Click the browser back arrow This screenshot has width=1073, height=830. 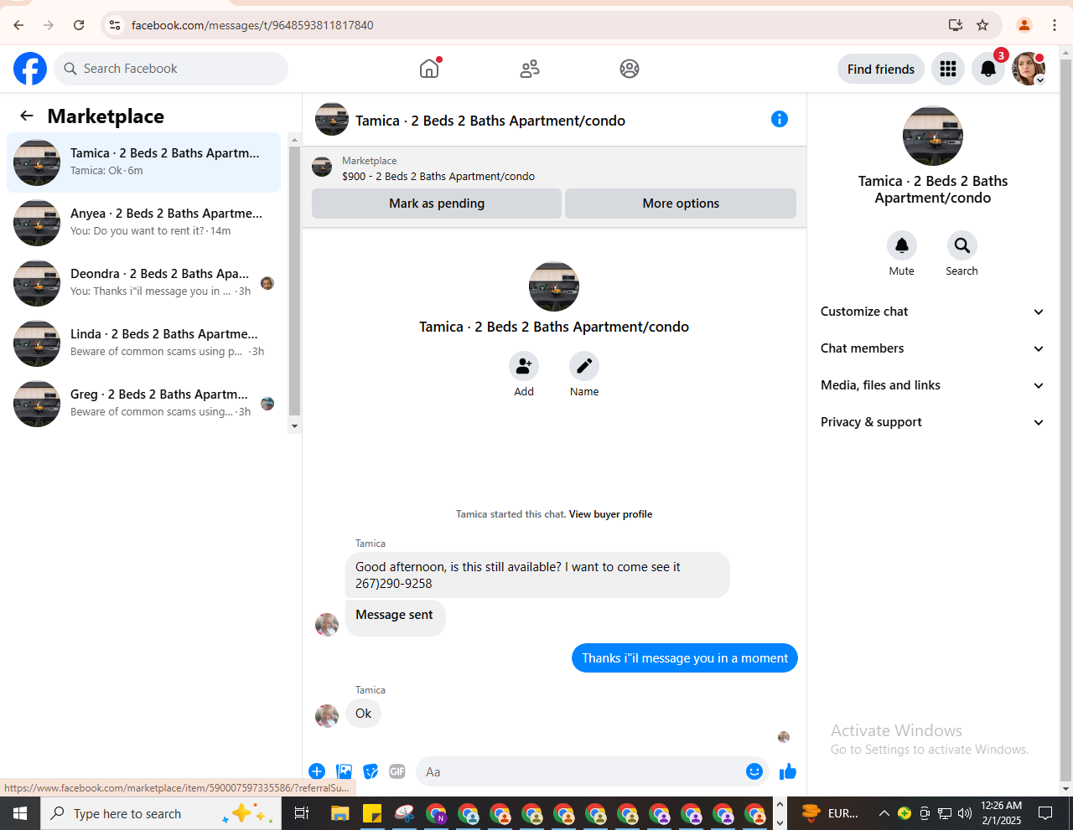coord(18,25)
